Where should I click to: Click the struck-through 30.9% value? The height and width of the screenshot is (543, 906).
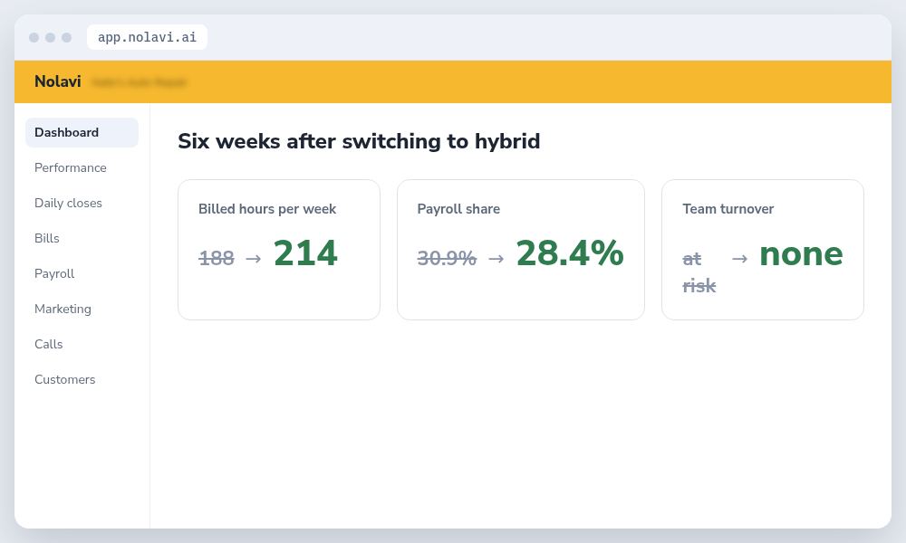pos(447,258)
